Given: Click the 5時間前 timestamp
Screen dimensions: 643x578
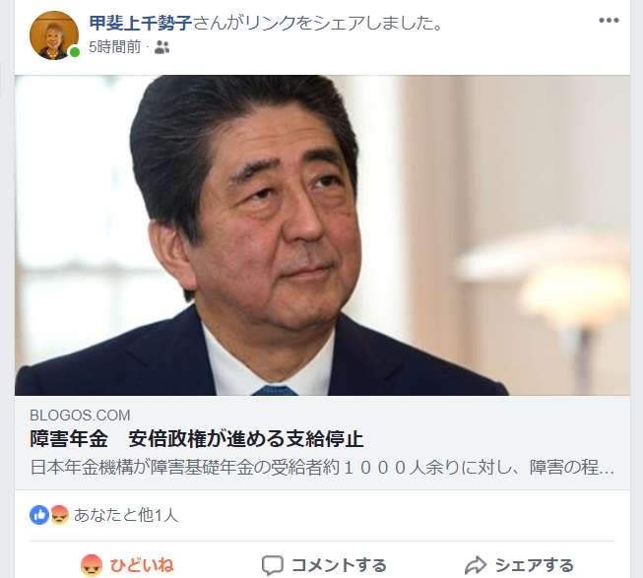Looking at the screenshot, I should (115, 47).
